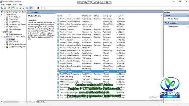Toggle Show/Hide Action Pane toolbar icon

pos(31,8)
